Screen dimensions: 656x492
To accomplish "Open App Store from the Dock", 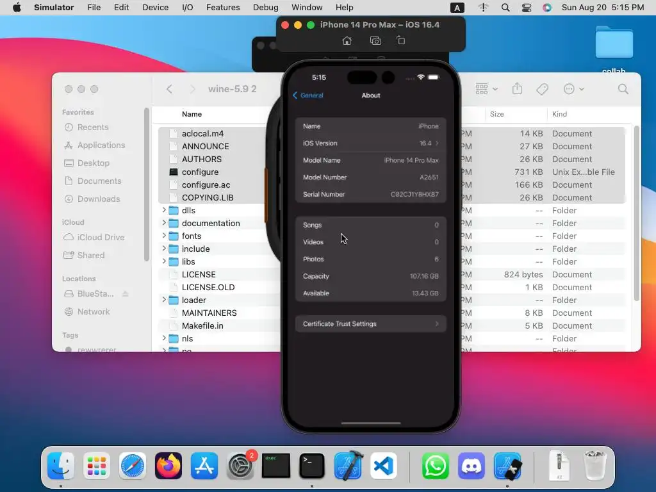I will 204,466.
